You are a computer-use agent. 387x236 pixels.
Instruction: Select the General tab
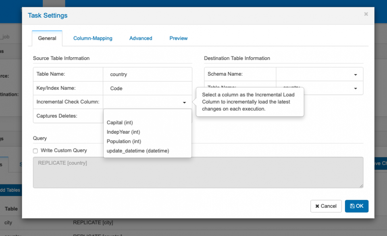[47, 38]
